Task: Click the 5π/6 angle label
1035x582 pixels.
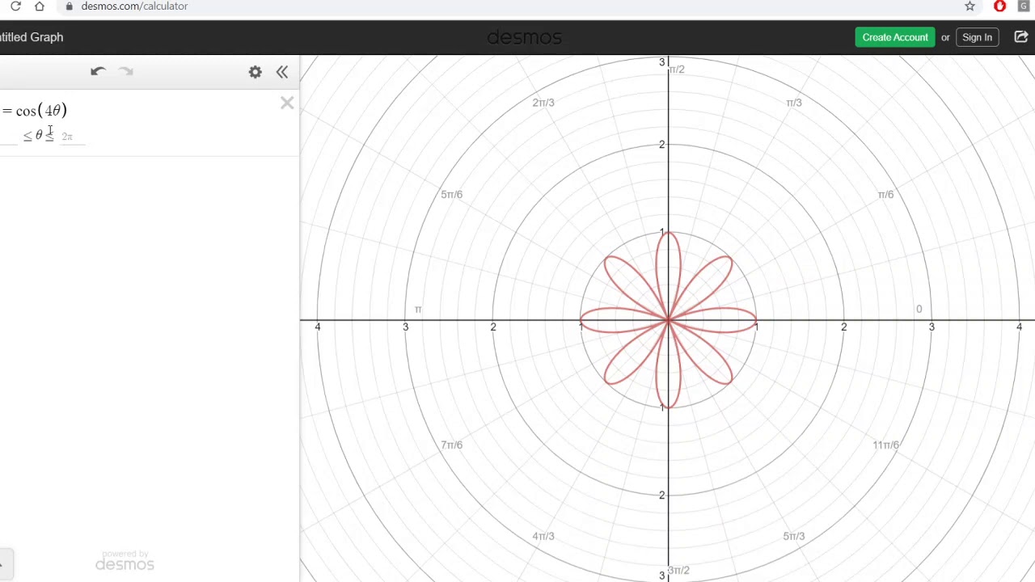Action: tap(452, 195)
